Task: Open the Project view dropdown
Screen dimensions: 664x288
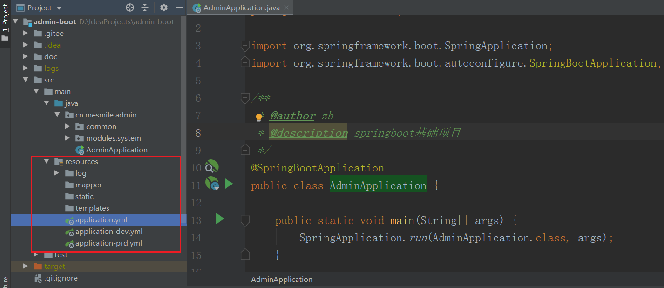Action: tap(59, 8)
